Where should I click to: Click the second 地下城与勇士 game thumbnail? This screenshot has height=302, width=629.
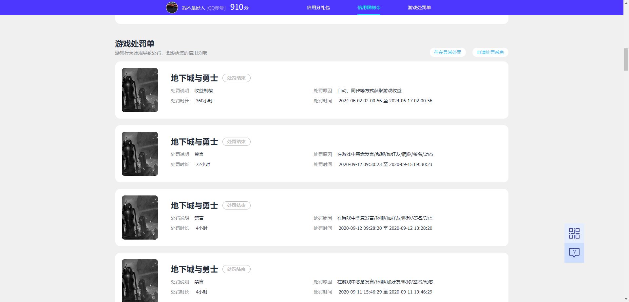click(x=140, y=154)
